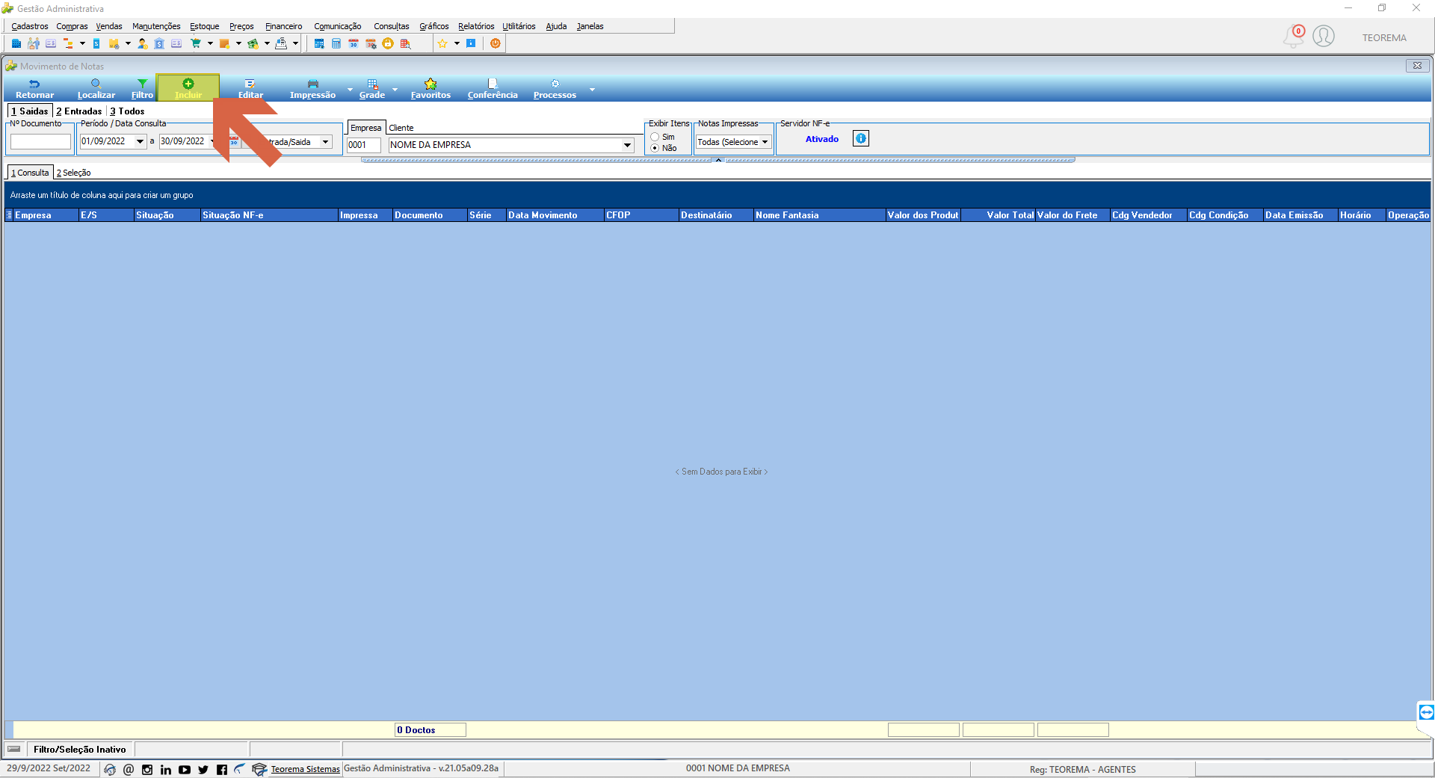Click the Data Movimento column header
This screenshot has height=778, width=1435.
(x=555, y=215)
